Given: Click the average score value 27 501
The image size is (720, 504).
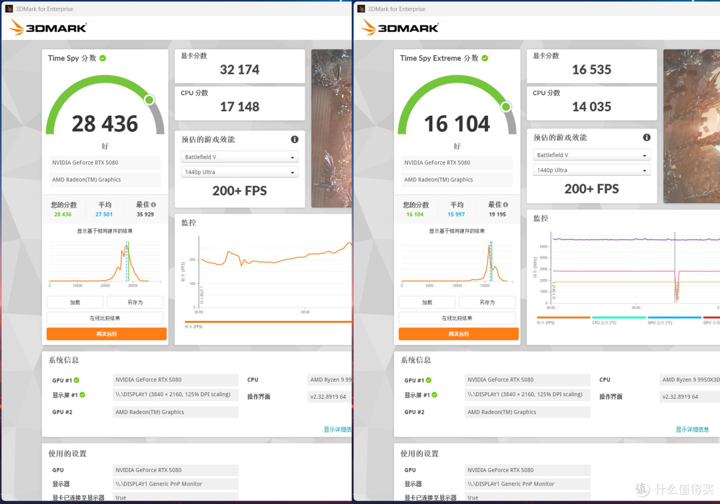Looking at the screenshot, I should tap(104, 214).
